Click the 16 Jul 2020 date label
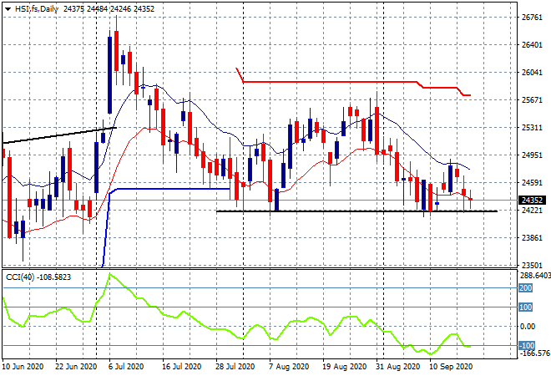 coord(182,367)
